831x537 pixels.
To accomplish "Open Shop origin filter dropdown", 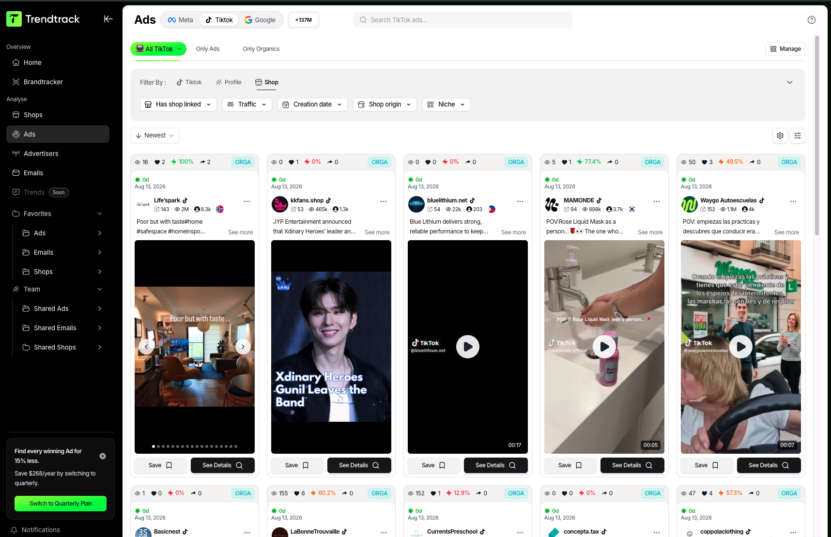I will click(x=385, y=105).
